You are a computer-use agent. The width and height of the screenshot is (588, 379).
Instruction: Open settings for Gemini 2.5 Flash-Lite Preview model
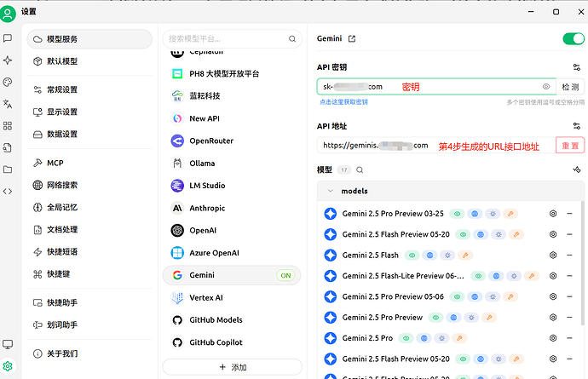tap(553, 276)
